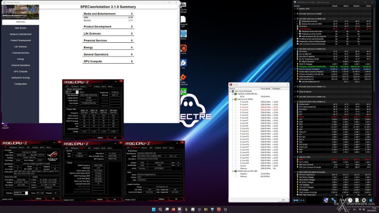Collapse DDR5 DIMM sensor group in HWiNFO
The width and height of the screenshot is (379, 213).
295,172
